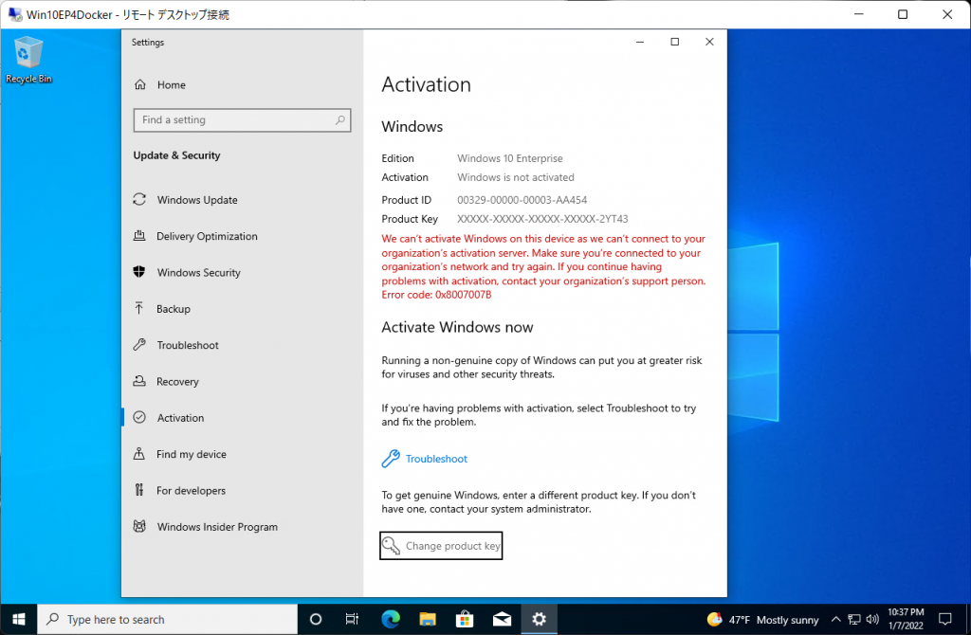Screen dimensions: 971x635
Task: Select Troubleshoot in the left sidebar
Action: pyautogui.click(x=187, y=345)
